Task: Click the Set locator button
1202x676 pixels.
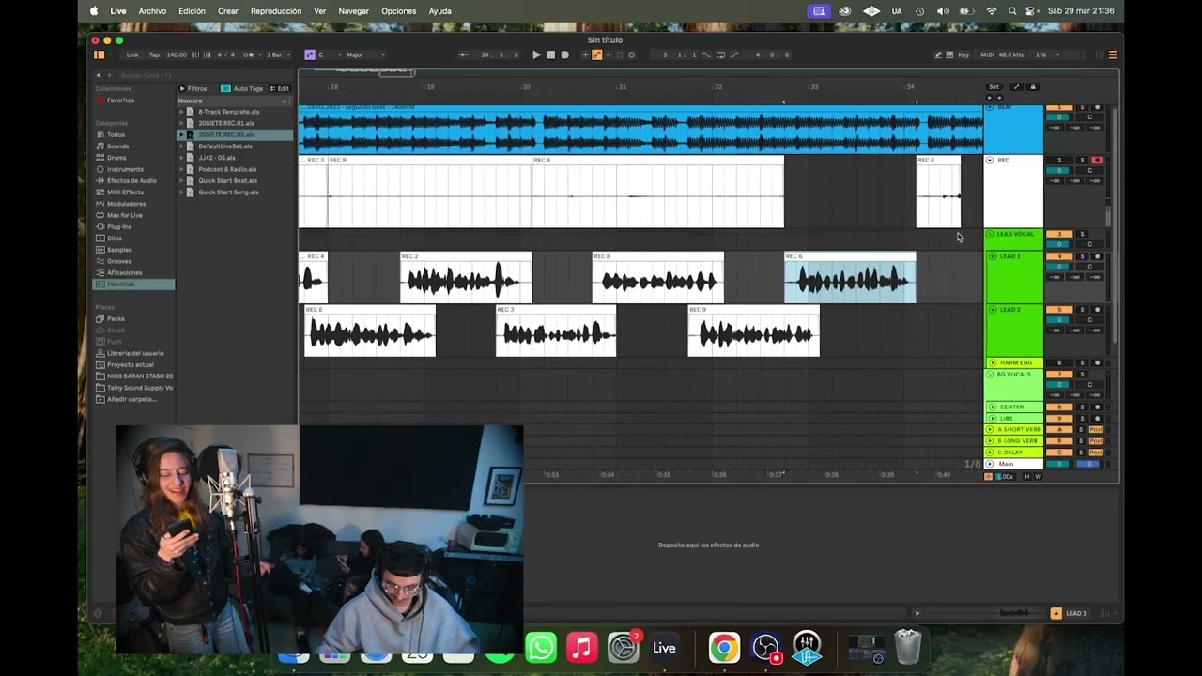Action: point(994,87)
